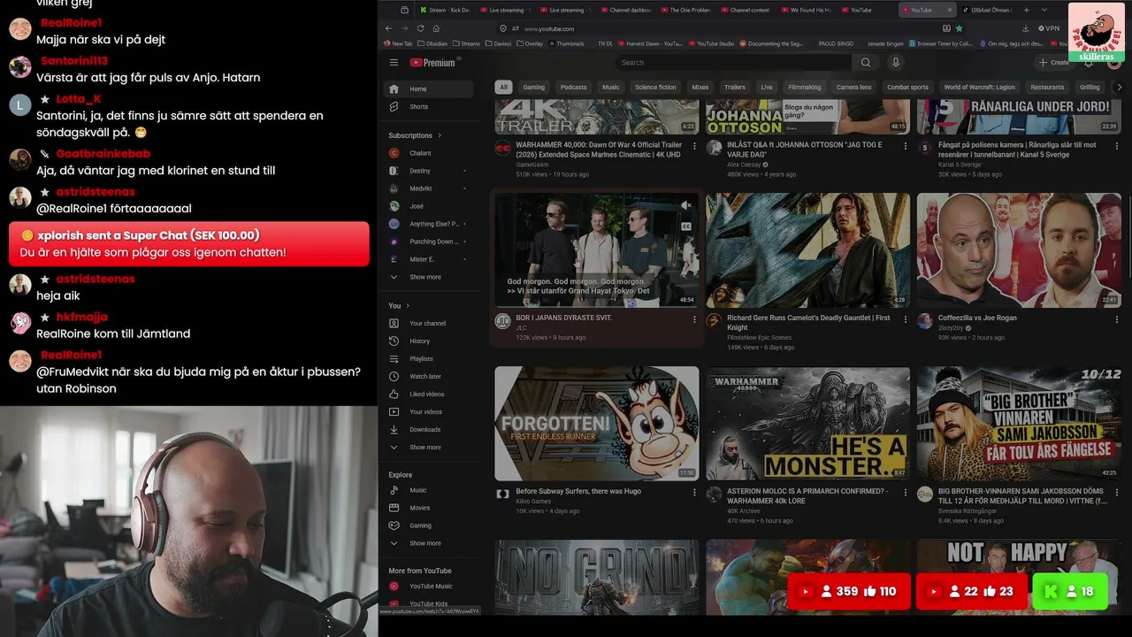This screenshot has height=637, width=1132.
Task: Open more options for Warhammer Dawn of War video
Action: coord(694,145)
